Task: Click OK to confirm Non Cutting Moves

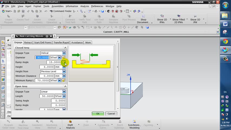Action: click(98, 114)
